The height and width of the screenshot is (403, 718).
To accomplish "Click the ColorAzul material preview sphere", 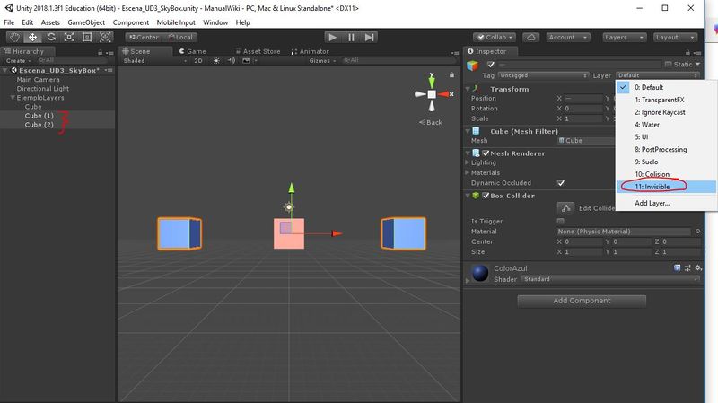I will tap(480, 273).
